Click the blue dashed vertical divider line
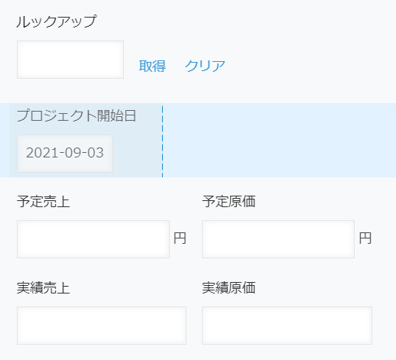 (162, 141)
